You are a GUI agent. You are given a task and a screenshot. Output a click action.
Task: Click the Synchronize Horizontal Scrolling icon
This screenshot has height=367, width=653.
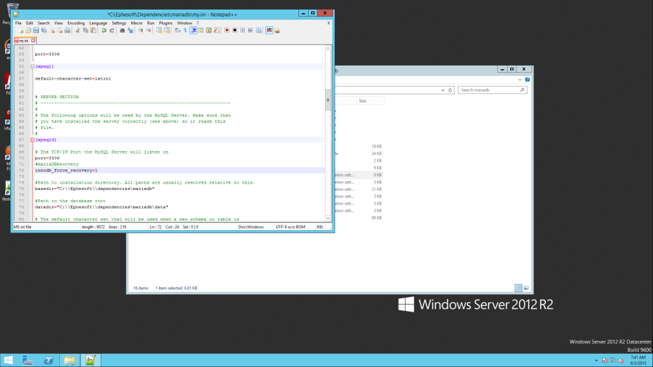point(166,31)
